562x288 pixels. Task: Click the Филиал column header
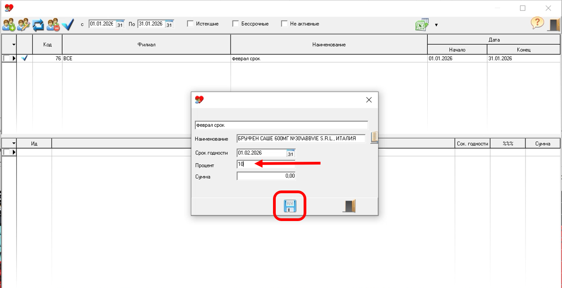pos(147,45)
